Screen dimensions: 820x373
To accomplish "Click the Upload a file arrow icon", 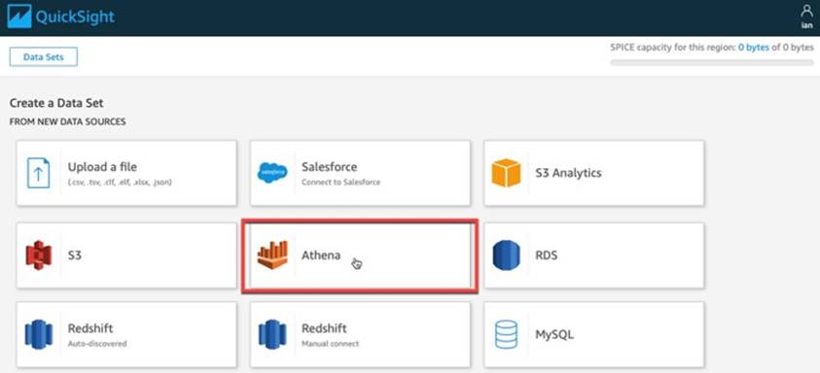I will click(x=38, y=173).
